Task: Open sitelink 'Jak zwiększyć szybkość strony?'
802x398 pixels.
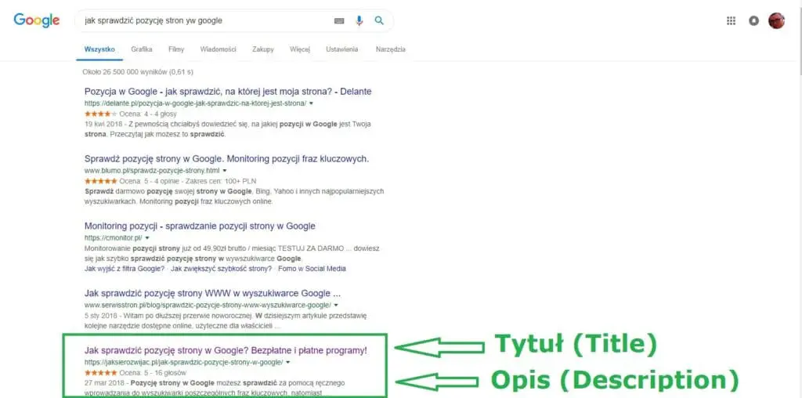Action: pyautogui.click(x=222, y=269)
